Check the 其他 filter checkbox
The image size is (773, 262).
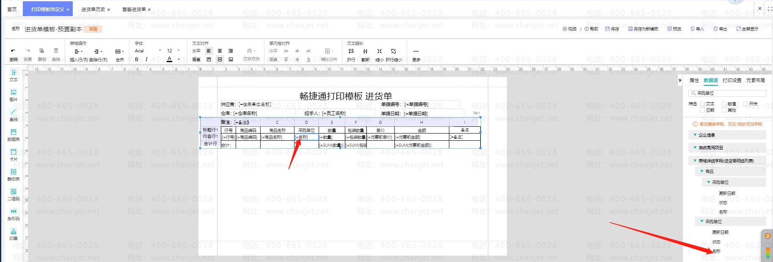(x=724, y=110)
